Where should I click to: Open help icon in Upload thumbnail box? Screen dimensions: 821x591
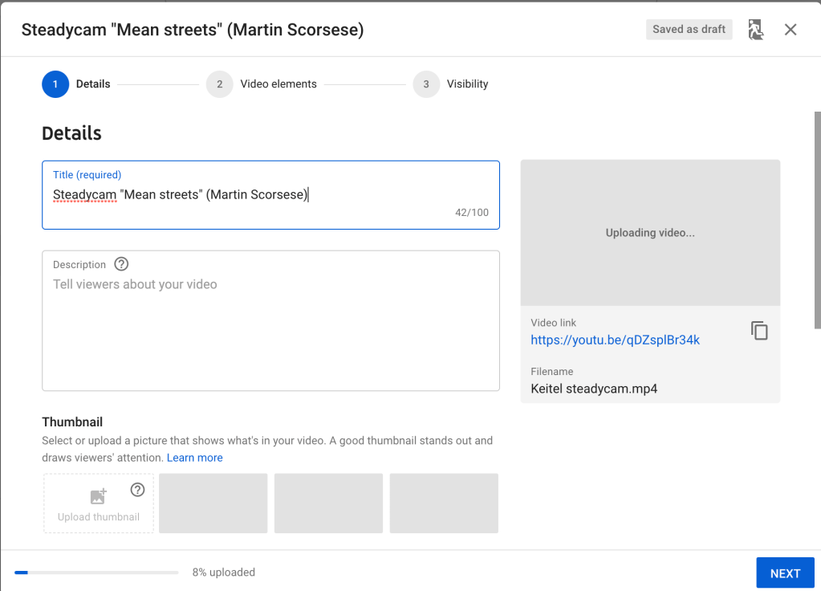coord(137,490)
